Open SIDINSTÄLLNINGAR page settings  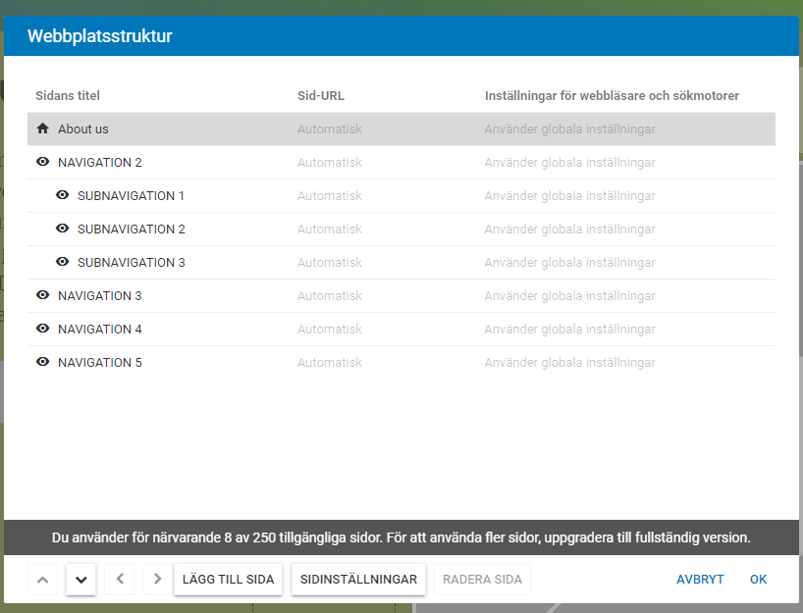coord(358,580)
